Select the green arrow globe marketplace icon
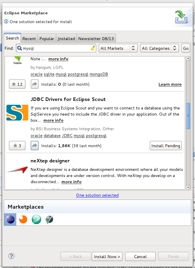The image size is (195, 268). click(x=36, y=219)
